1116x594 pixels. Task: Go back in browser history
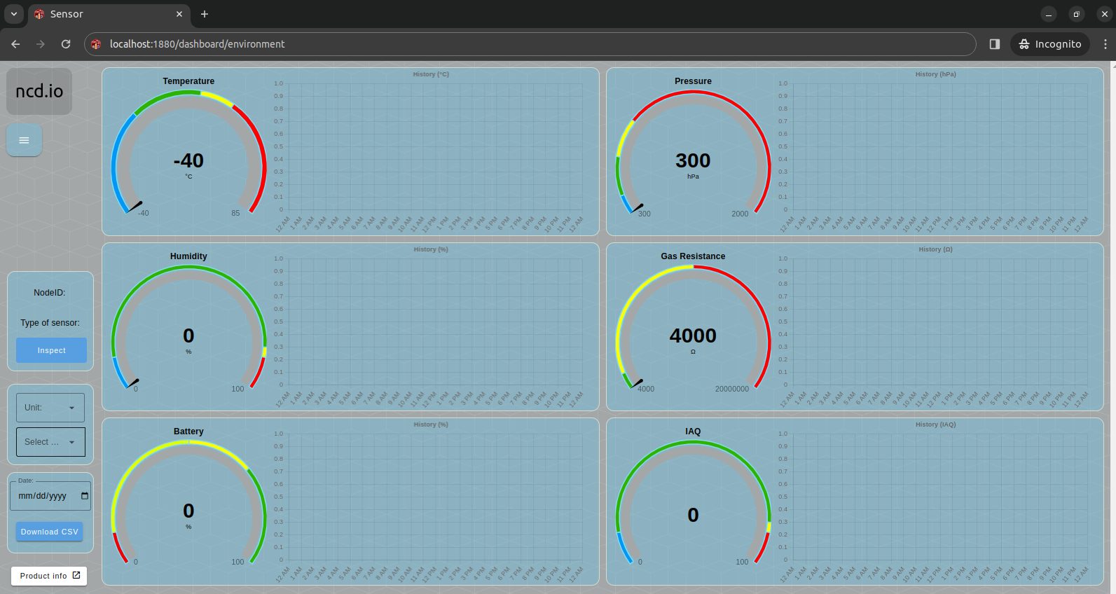pos(15,44)
